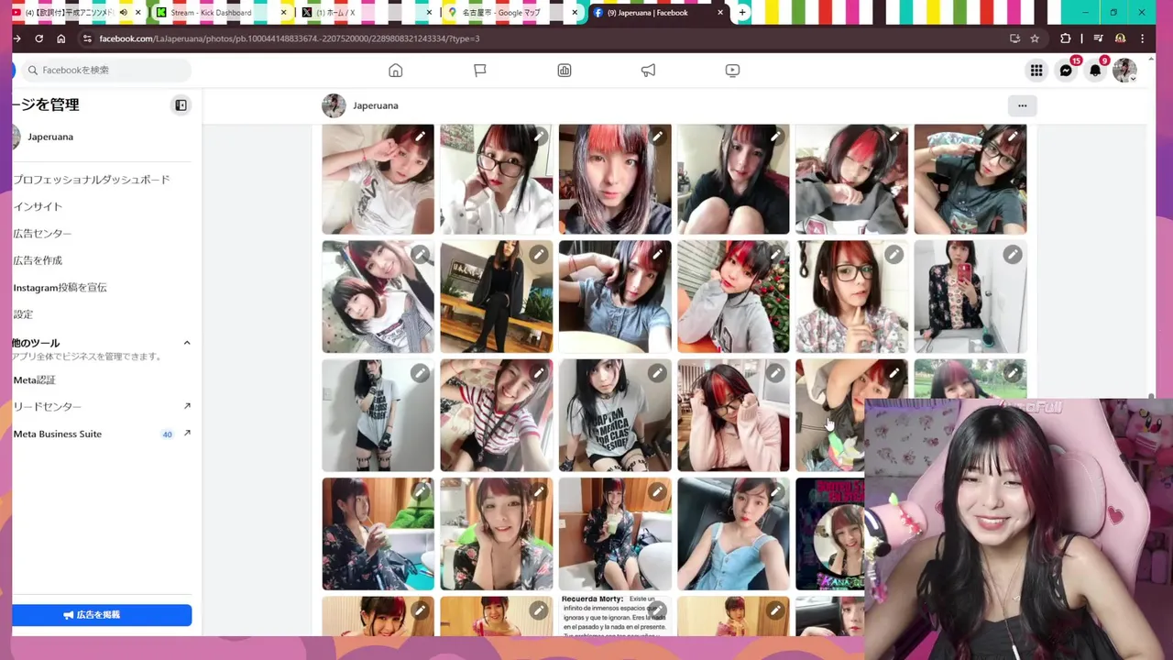Click Japeruana header above photo grid
Viewport: 1173px width, 660px height.
[x=376, y=105]
